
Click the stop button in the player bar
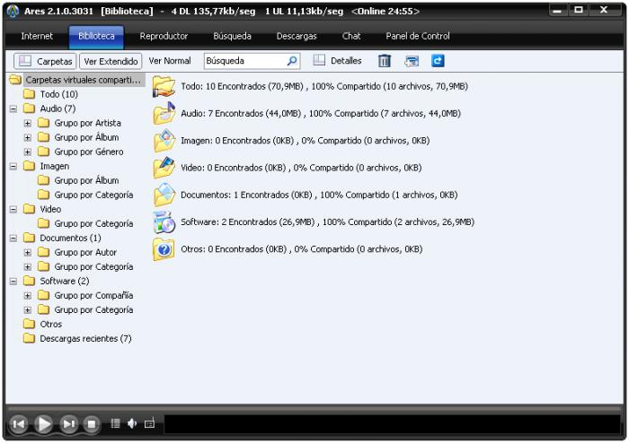tap(92, 424)
